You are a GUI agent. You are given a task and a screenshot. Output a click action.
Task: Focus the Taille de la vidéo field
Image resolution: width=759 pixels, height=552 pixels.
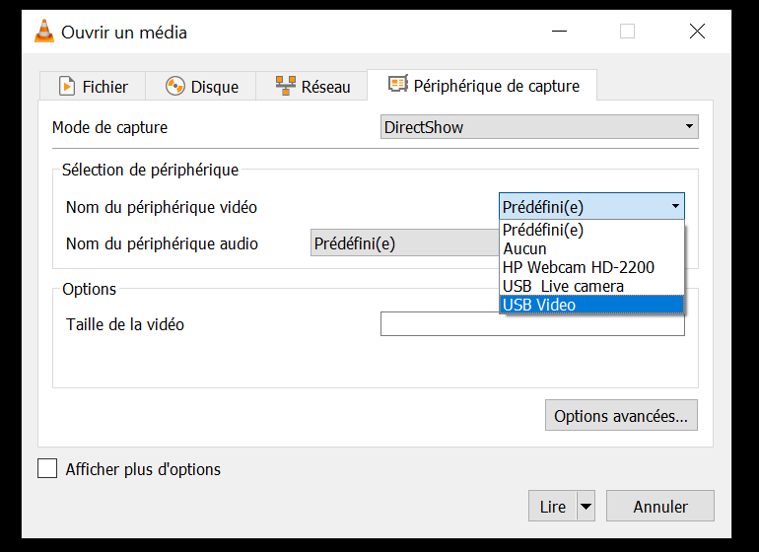click(x=532, y=324)
